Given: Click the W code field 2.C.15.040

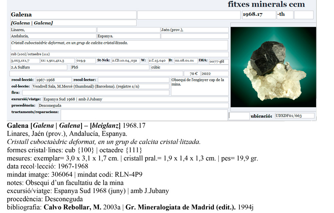Looking at the screenshot, I should pos(158,61).
